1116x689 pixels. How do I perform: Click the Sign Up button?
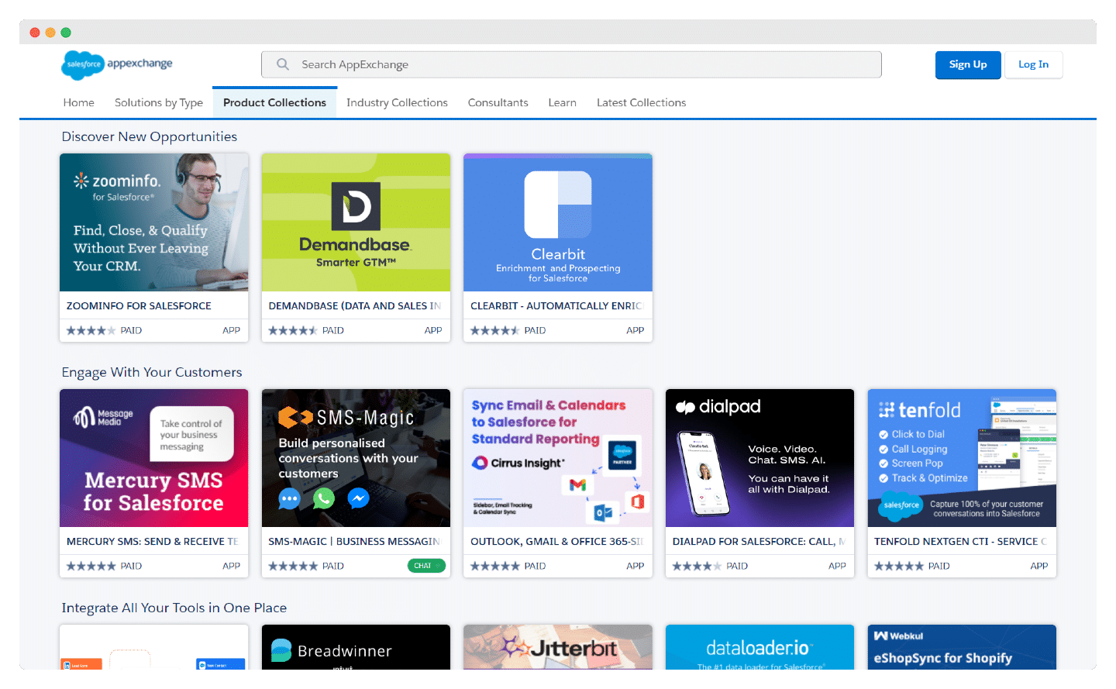968,64
